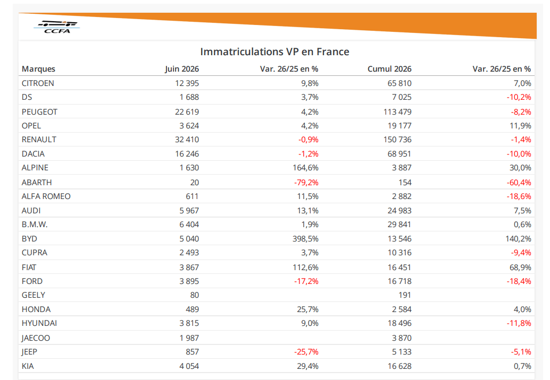Click Alpine cumulative variation 30,0%
The height and width of the screenshot is (380, 550).
[520, 168]
